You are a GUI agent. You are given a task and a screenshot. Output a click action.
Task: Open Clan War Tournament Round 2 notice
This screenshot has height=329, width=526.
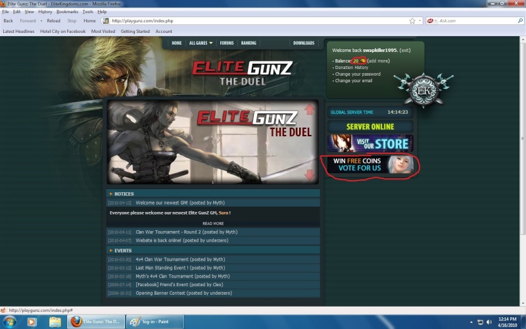[186, 232]
